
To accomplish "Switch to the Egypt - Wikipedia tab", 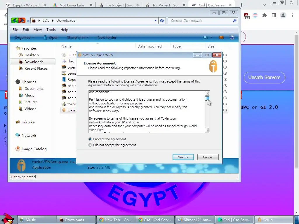I will [26, 5].
